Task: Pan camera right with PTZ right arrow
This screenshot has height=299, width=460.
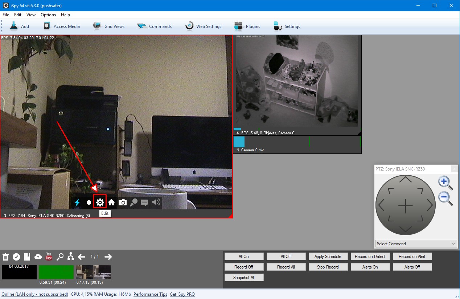Action: pos(430,205)
